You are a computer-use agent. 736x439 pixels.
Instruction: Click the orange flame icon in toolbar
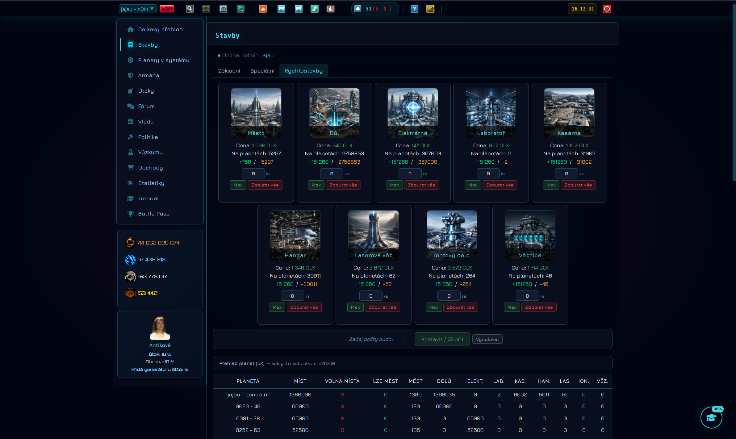coord(263,9)
